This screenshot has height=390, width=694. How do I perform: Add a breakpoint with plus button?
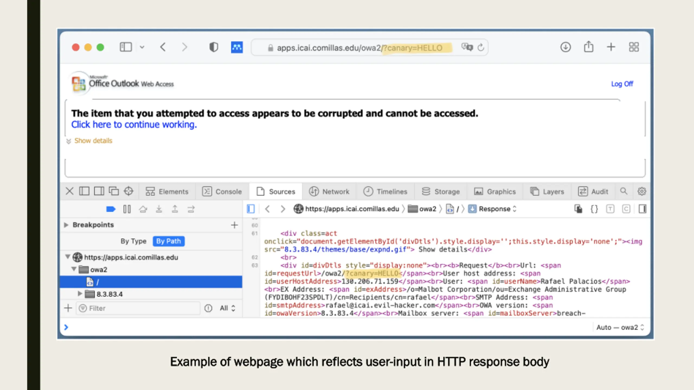[x=234, y=225]
